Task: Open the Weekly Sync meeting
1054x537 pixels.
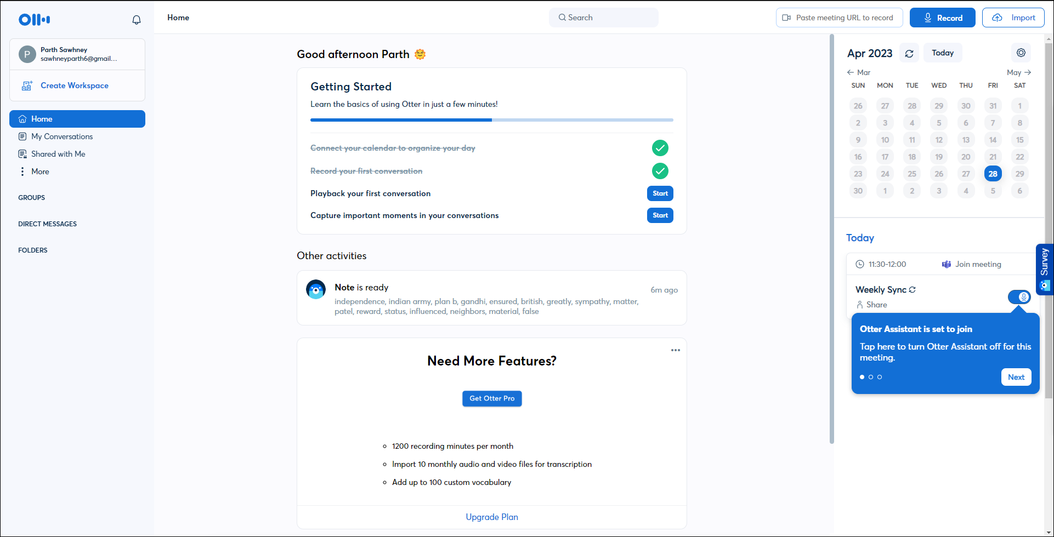Action: click(881, 289)
